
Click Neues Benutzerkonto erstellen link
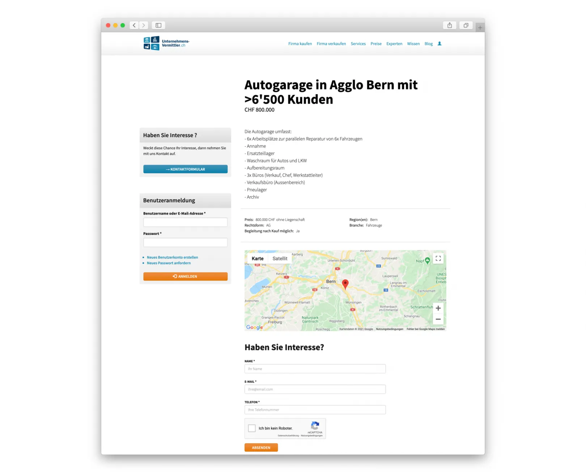pyautogui.click(x=172, y=257)
